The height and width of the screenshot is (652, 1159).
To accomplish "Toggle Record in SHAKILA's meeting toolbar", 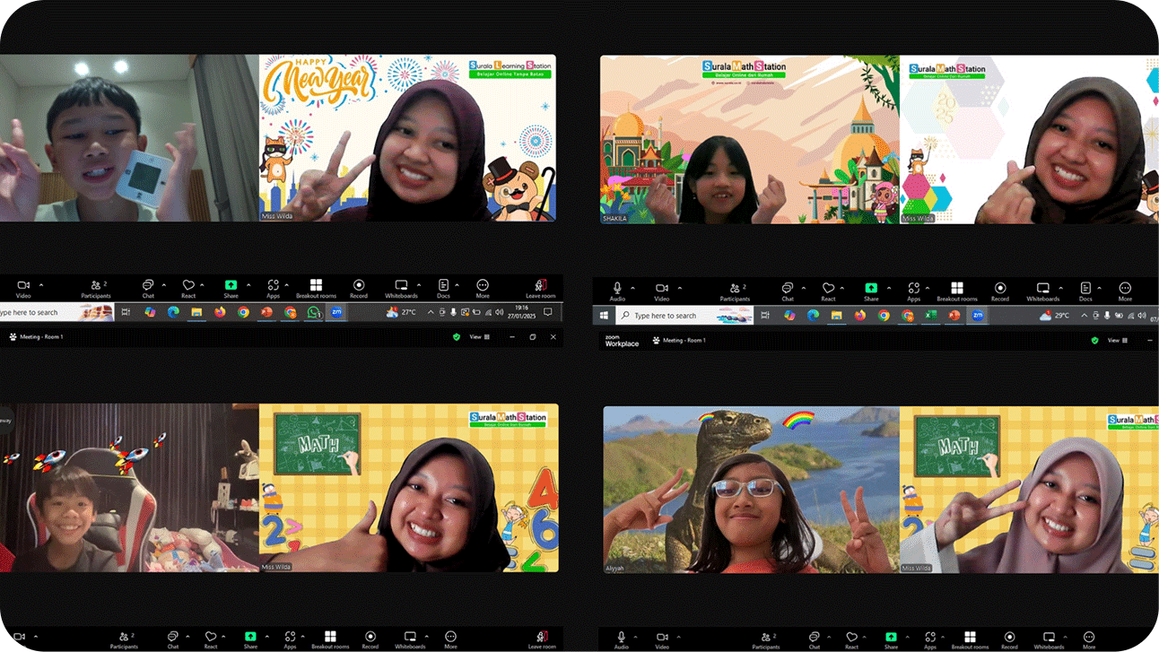I will pos(1000,291).
